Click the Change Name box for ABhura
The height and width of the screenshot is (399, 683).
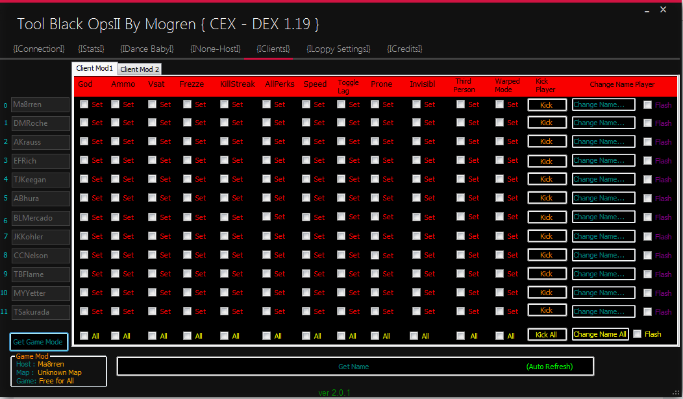coord(603,198)
